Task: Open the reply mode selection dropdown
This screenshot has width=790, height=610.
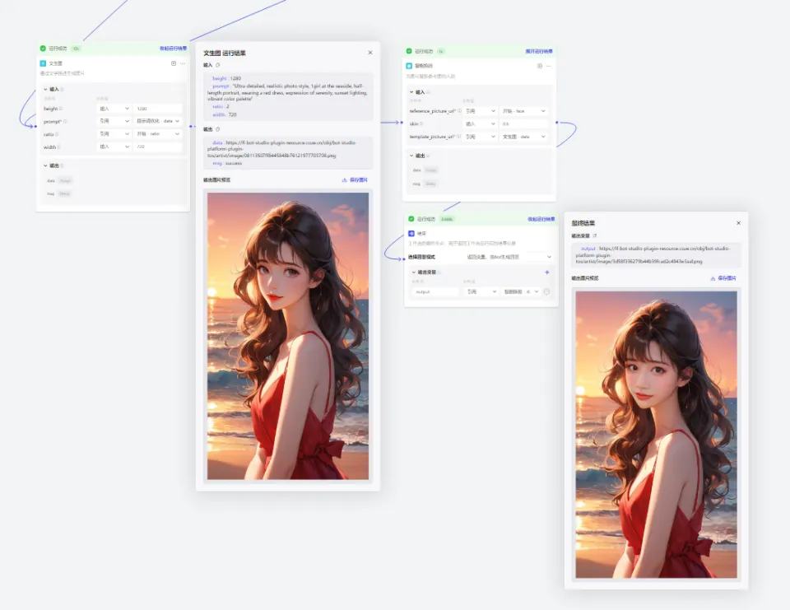Action: (509, 257)
